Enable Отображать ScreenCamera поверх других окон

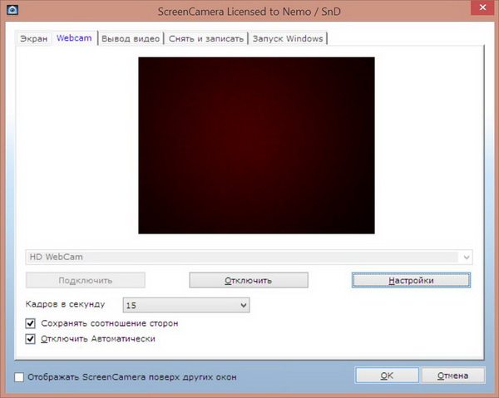(19, 377)
